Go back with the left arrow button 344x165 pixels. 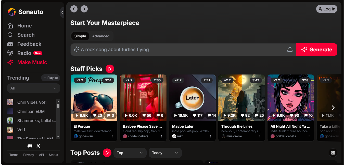74,9
